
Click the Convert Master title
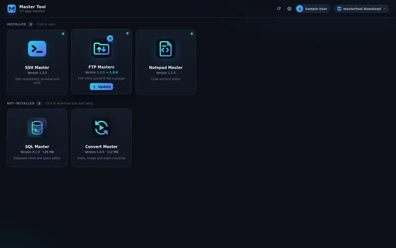101,146
